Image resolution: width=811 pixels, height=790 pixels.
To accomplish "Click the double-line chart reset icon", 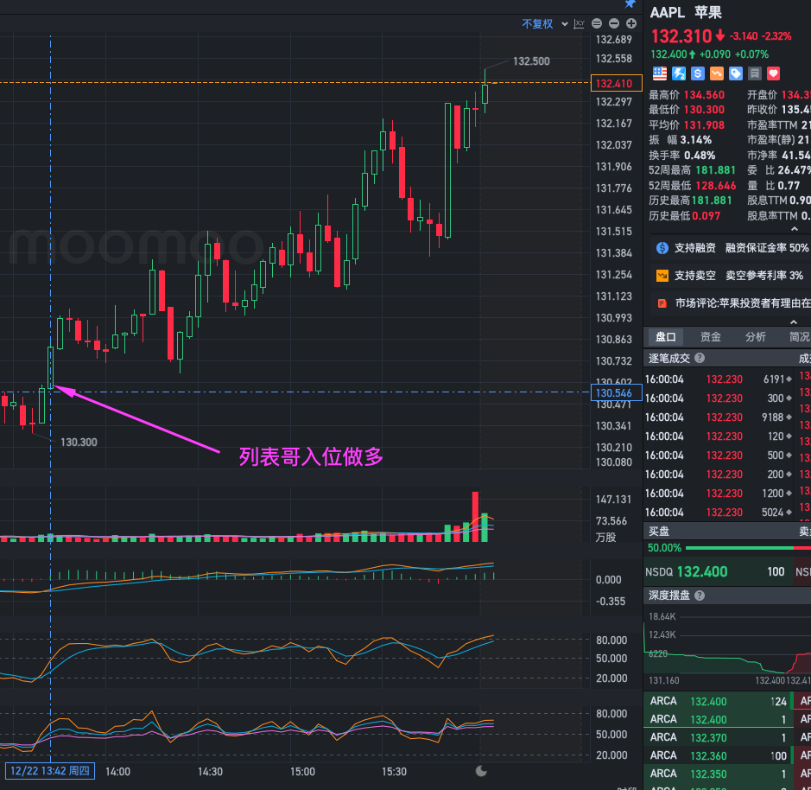I will point(596,23).
